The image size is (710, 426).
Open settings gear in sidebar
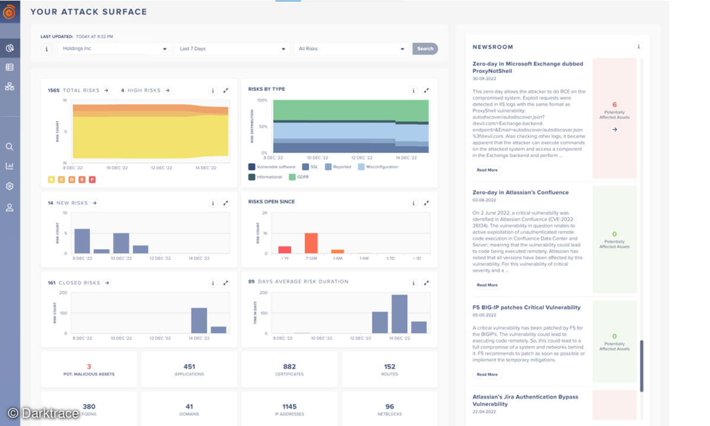point(9,186)
